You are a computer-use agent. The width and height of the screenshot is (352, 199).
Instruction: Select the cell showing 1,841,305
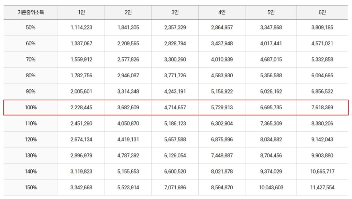tap(128, 27)
